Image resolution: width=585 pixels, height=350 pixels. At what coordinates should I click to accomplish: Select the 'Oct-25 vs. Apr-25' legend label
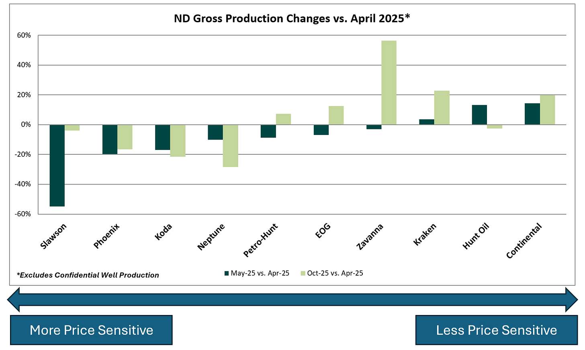coord(335,273)
